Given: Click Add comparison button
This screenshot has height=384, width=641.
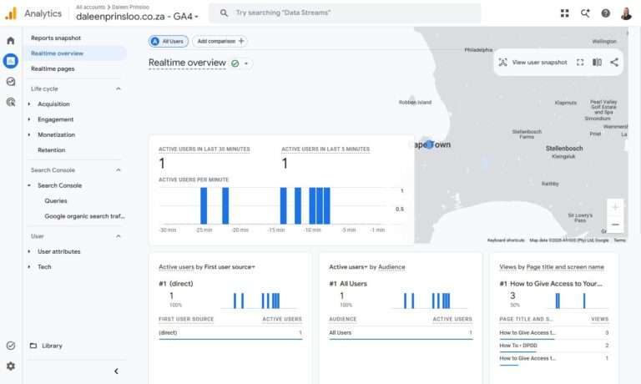Looking at the screenshot, I should [220, 41].
